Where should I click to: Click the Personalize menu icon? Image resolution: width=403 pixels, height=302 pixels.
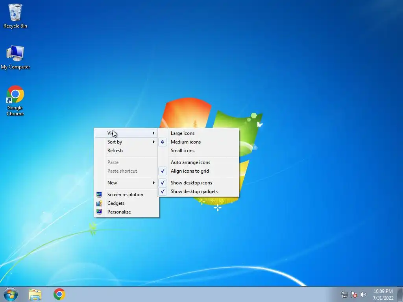coord(99,212)
